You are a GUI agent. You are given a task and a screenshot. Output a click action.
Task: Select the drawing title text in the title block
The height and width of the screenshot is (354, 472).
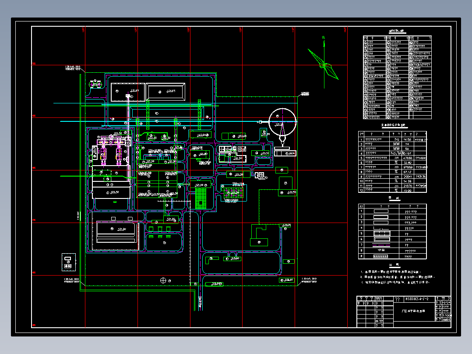tap(414, 311)
